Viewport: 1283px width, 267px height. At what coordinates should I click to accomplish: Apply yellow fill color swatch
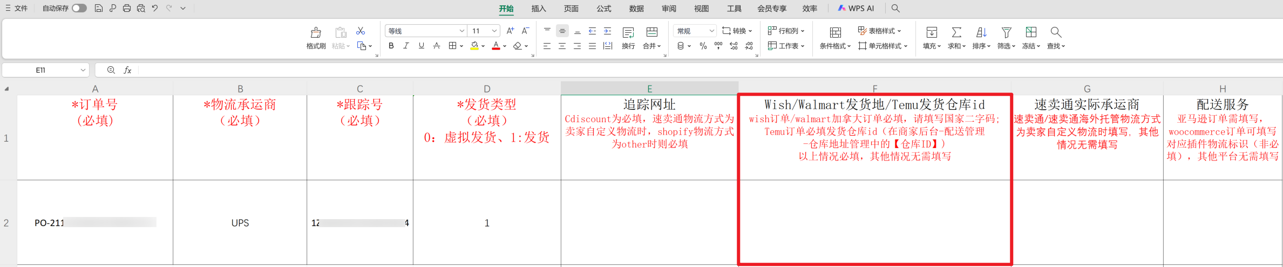pyautogui.click(x=474, y=46)
